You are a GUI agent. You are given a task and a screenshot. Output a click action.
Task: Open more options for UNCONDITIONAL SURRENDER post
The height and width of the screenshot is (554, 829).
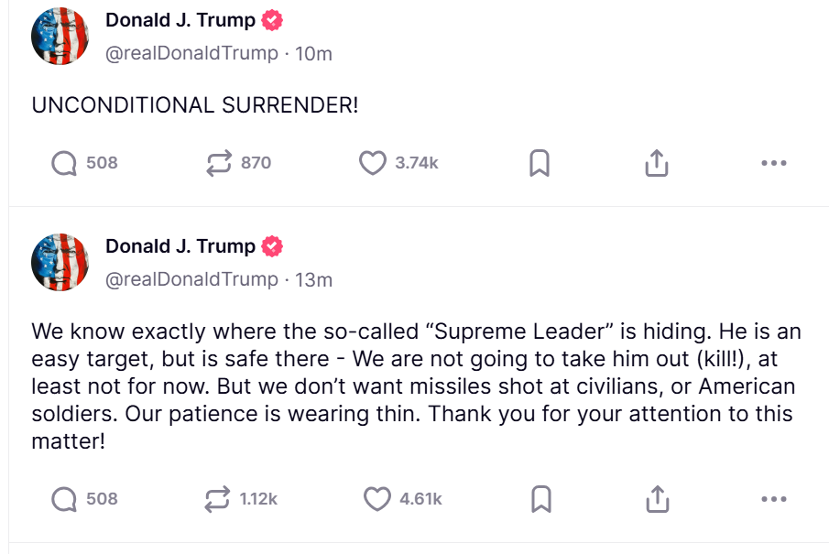tap(773, 163)
